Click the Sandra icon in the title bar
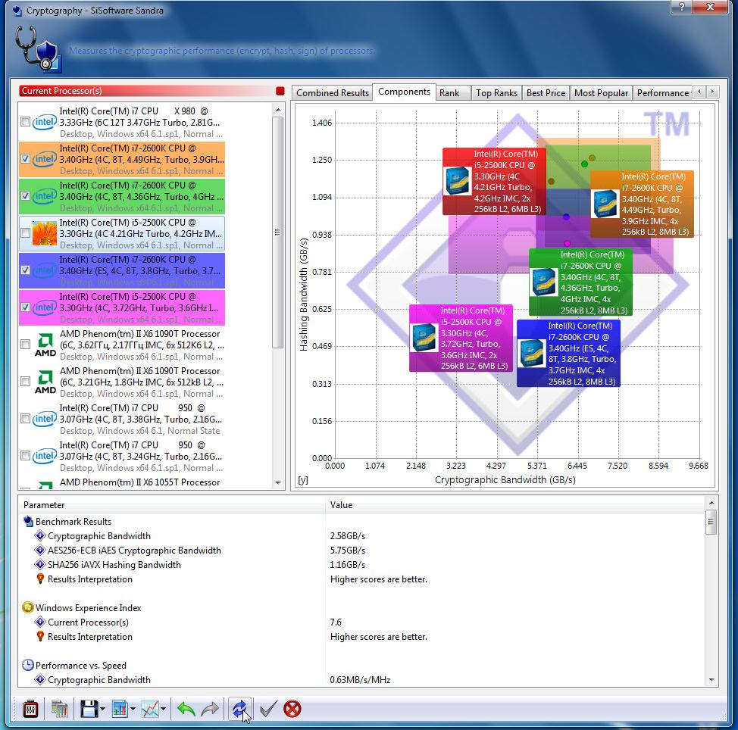The height and width of the screenshot is (730, 738). point(17,11)
